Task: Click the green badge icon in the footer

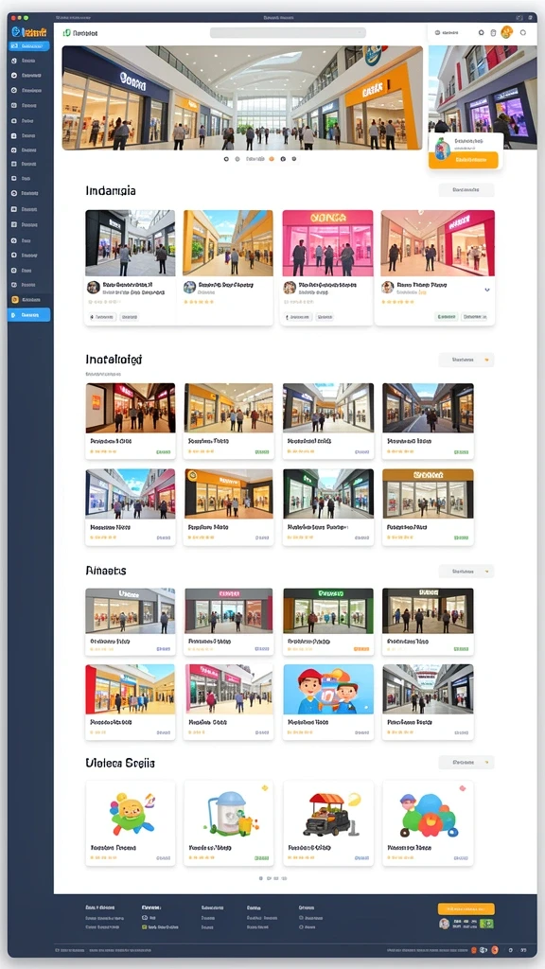Action: pyautogui.click(x=487, y=924)
